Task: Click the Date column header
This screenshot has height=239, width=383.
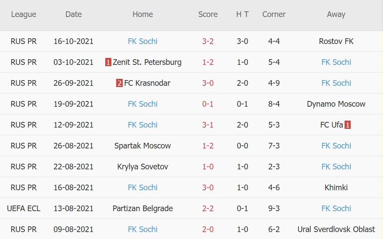Action: coord(73,14)
